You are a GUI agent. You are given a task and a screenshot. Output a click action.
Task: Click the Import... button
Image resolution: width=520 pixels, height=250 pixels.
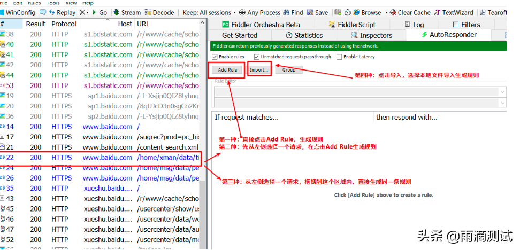259,70
